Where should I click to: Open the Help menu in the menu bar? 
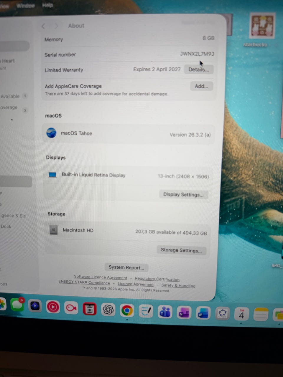(x=47, y=5)
